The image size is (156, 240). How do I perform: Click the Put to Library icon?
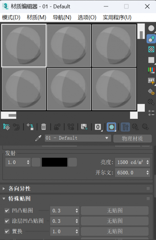click(x=84, y=127)
